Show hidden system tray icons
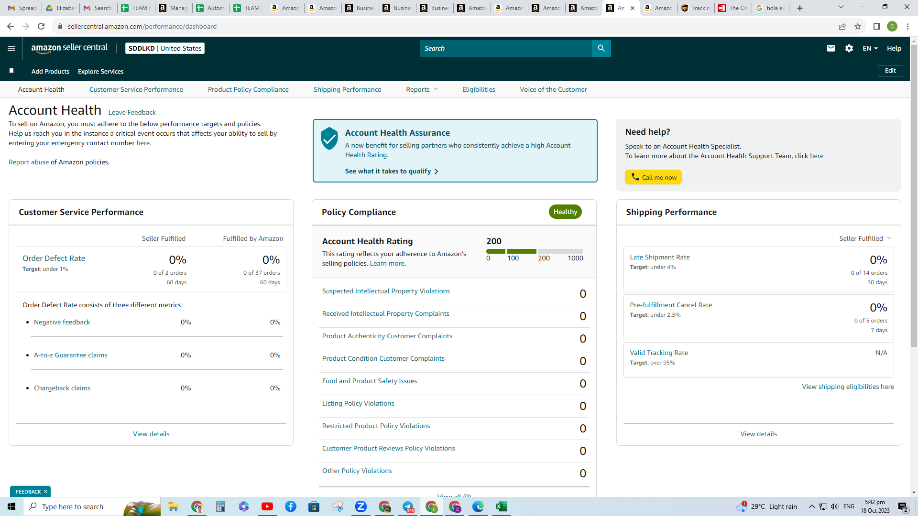Image resolution: width=918 pixels, height=516 pixels. 811,506
